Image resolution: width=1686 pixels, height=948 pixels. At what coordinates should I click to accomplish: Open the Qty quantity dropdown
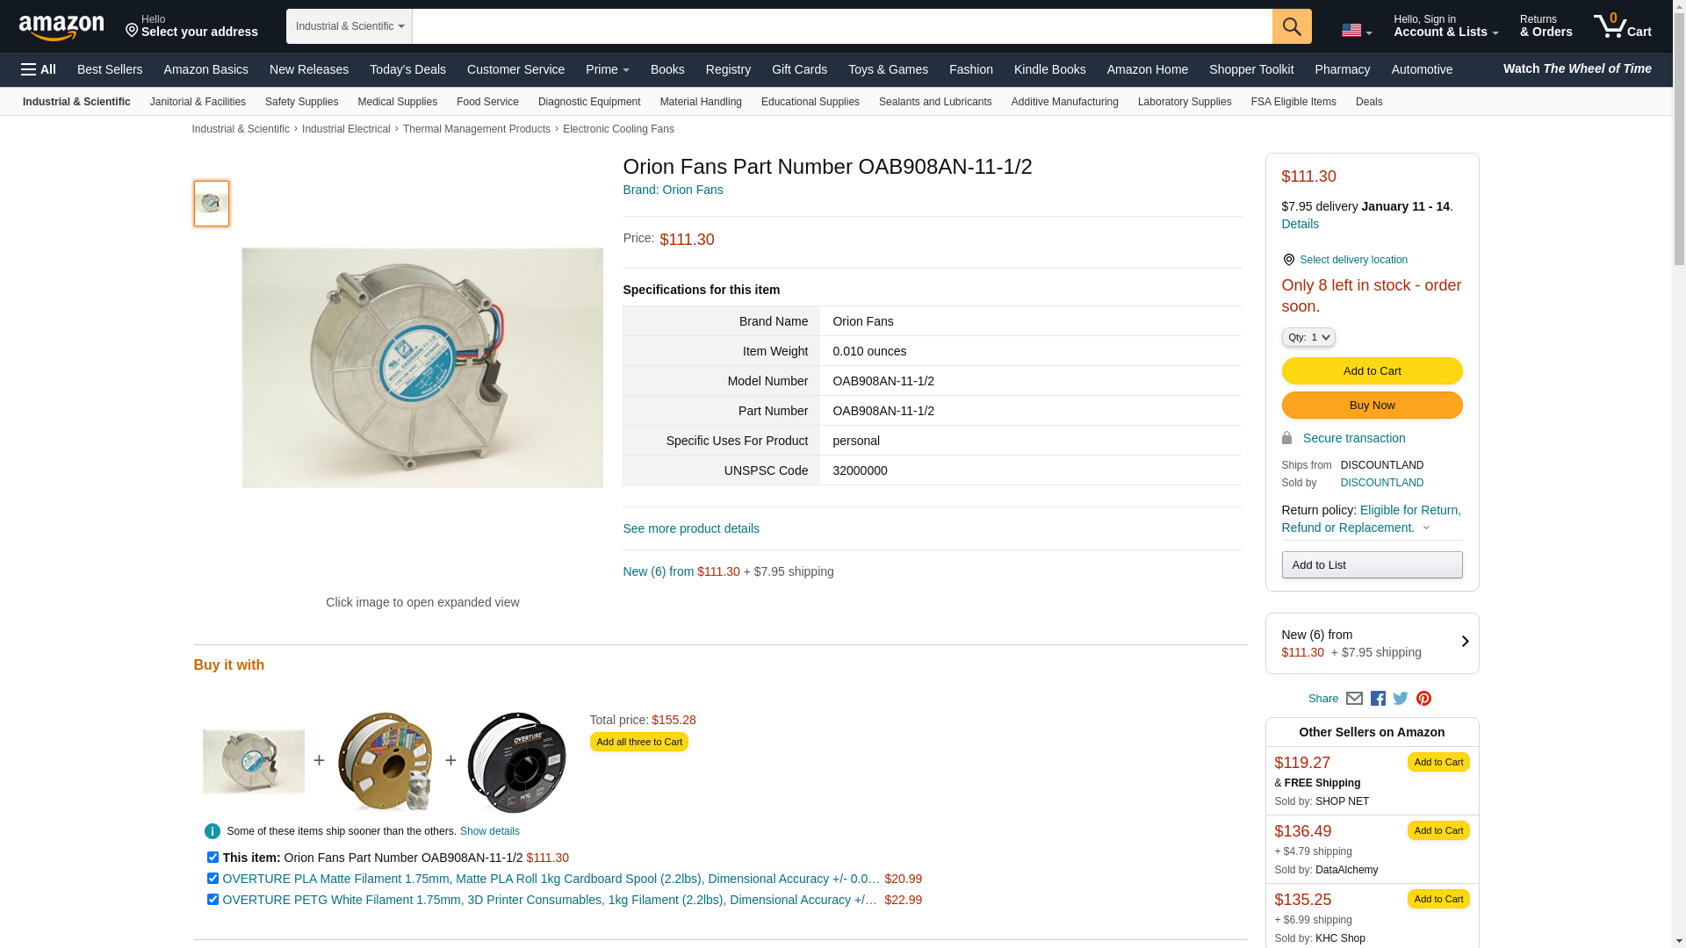[1308, 337]
